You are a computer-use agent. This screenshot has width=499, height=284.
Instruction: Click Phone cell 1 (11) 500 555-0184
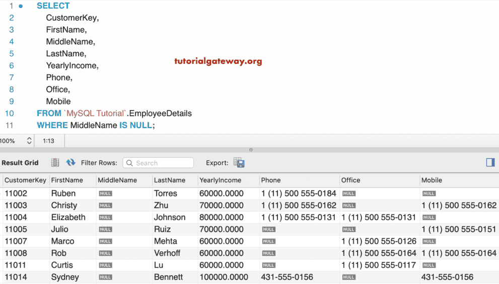point(299,194)
